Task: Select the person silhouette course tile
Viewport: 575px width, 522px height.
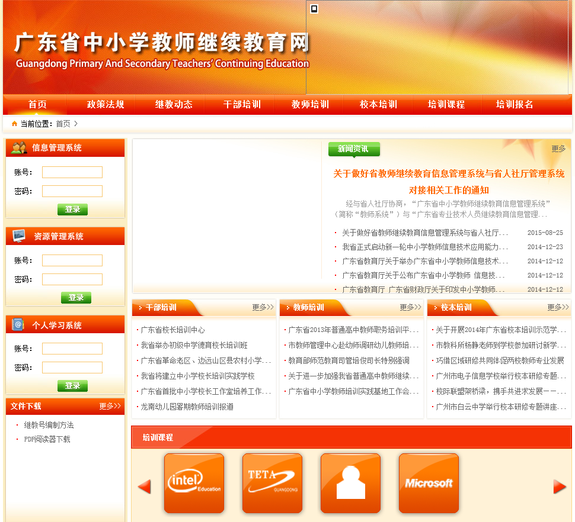Action: [x=350, y=483]
